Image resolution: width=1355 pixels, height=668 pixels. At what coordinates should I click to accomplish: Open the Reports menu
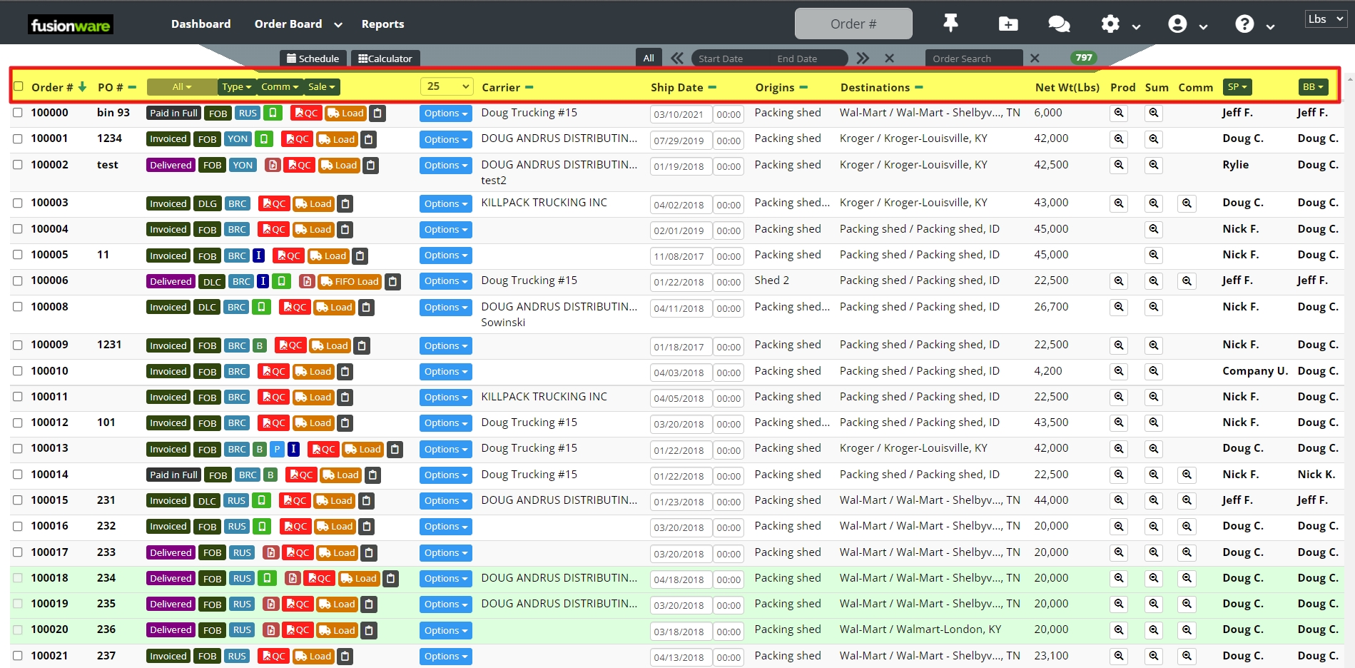pyautogui.click(x=382, y=24)
